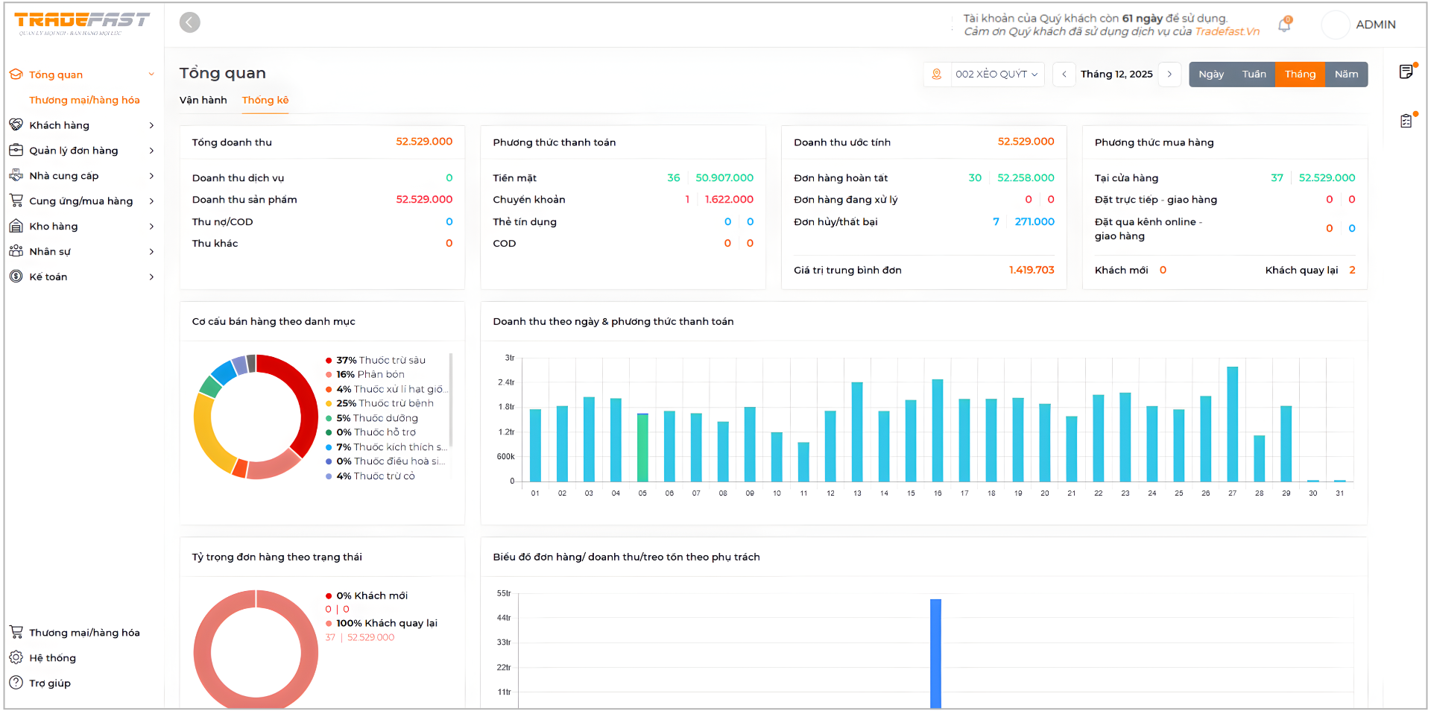Click the store location pin icon
This screenshot has height=711, width=1431.
[x=937, y=75]
